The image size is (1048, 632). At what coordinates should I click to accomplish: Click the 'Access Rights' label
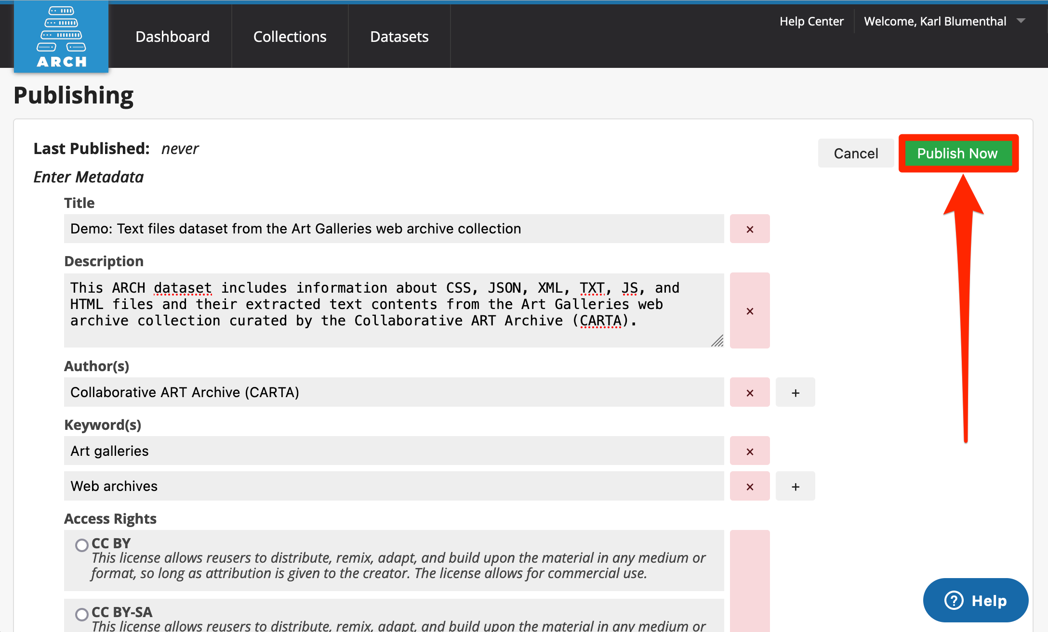click(x=110, y=518)
